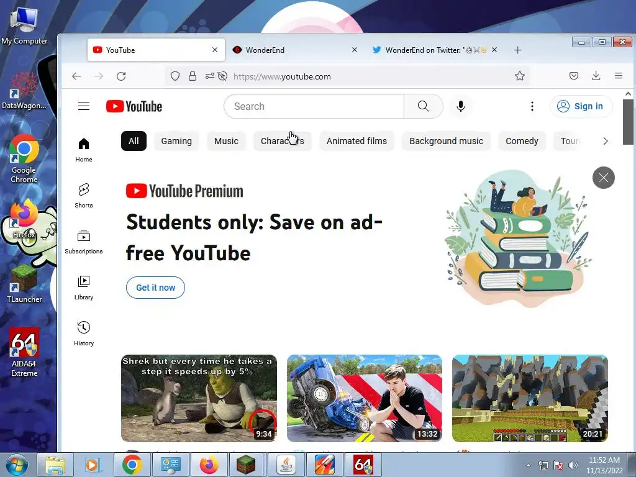This screenshot has width=636, height=477.
Task: Open YouTube settings three-dot menu
Action: pyautogui.click(x=532, y=106)
